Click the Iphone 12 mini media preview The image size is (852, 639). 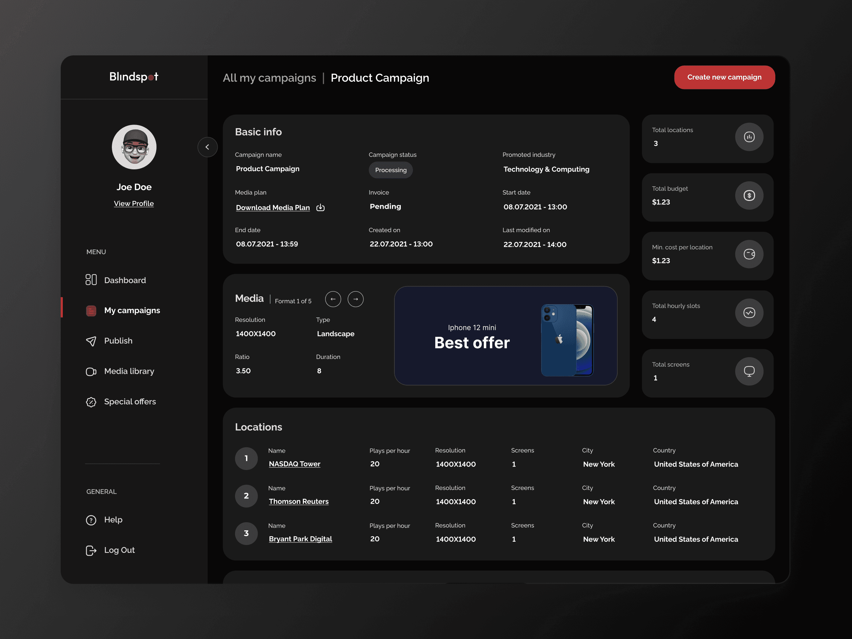point(506,335)
